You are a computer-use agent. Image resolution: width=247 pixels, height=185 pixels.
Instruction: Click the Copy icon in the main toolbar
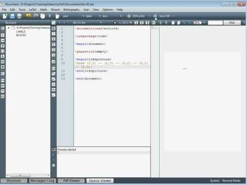point(43,16)
